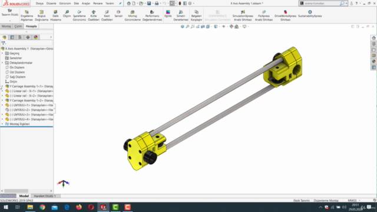Pin the menu bar with pushpin icon
377x212 pixels.
point(120,4)
